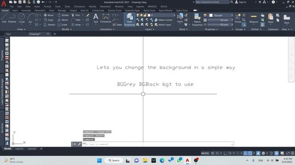Screen dimensions: 295x165
Task: Click the Array tool
Action: point(76,24)
